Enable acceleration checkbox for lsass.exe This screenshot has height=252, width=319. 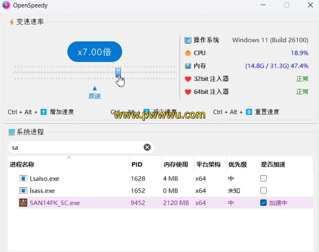(x=263, y=191)
